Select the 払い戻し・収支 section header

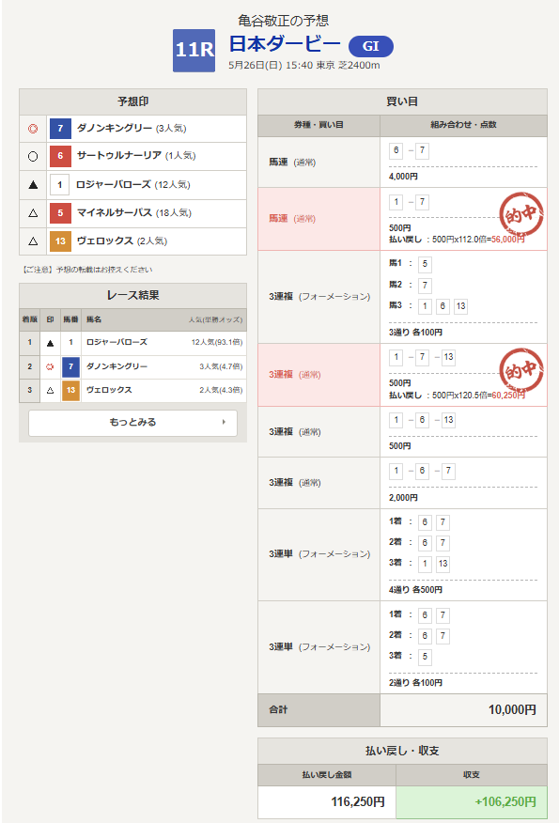pos(402,751)
